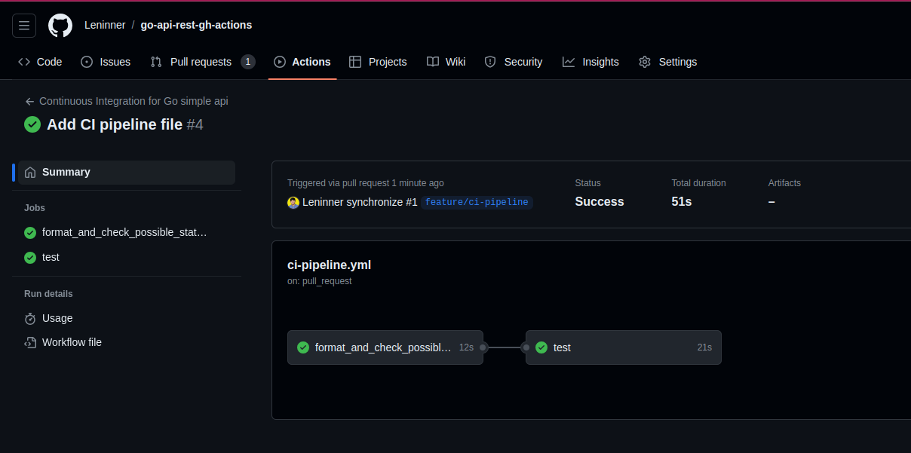Click the Leninner user avatar
This screenshot has height=453, width=911.
coord(293,202)
